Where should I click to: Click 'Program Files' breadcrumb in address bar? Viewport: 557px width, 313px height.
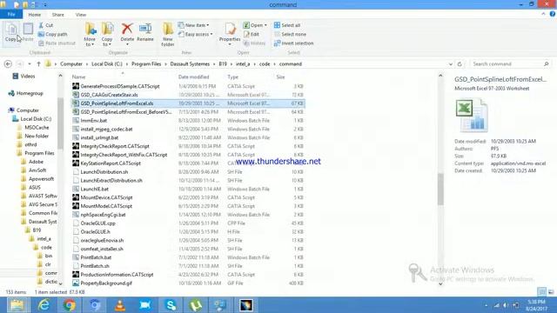click(146, 63)
